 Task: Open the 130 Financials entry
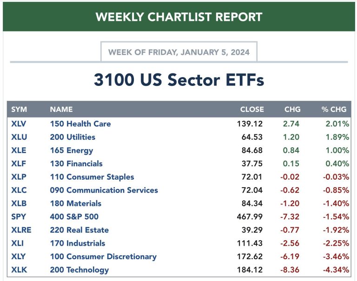coord(76,163)
